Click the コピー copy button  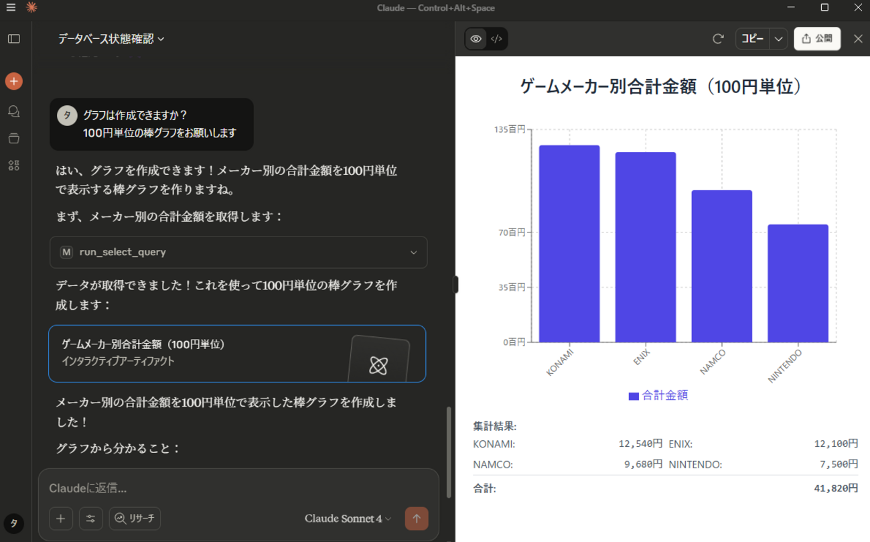tap(753, 39)
